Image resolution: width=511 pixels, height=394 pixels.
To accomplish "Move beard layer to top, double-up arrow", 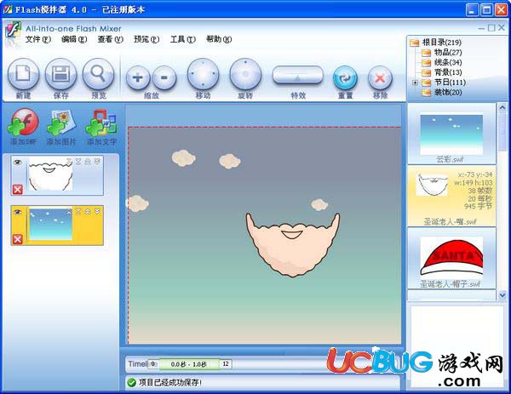I will click(88, 162).
